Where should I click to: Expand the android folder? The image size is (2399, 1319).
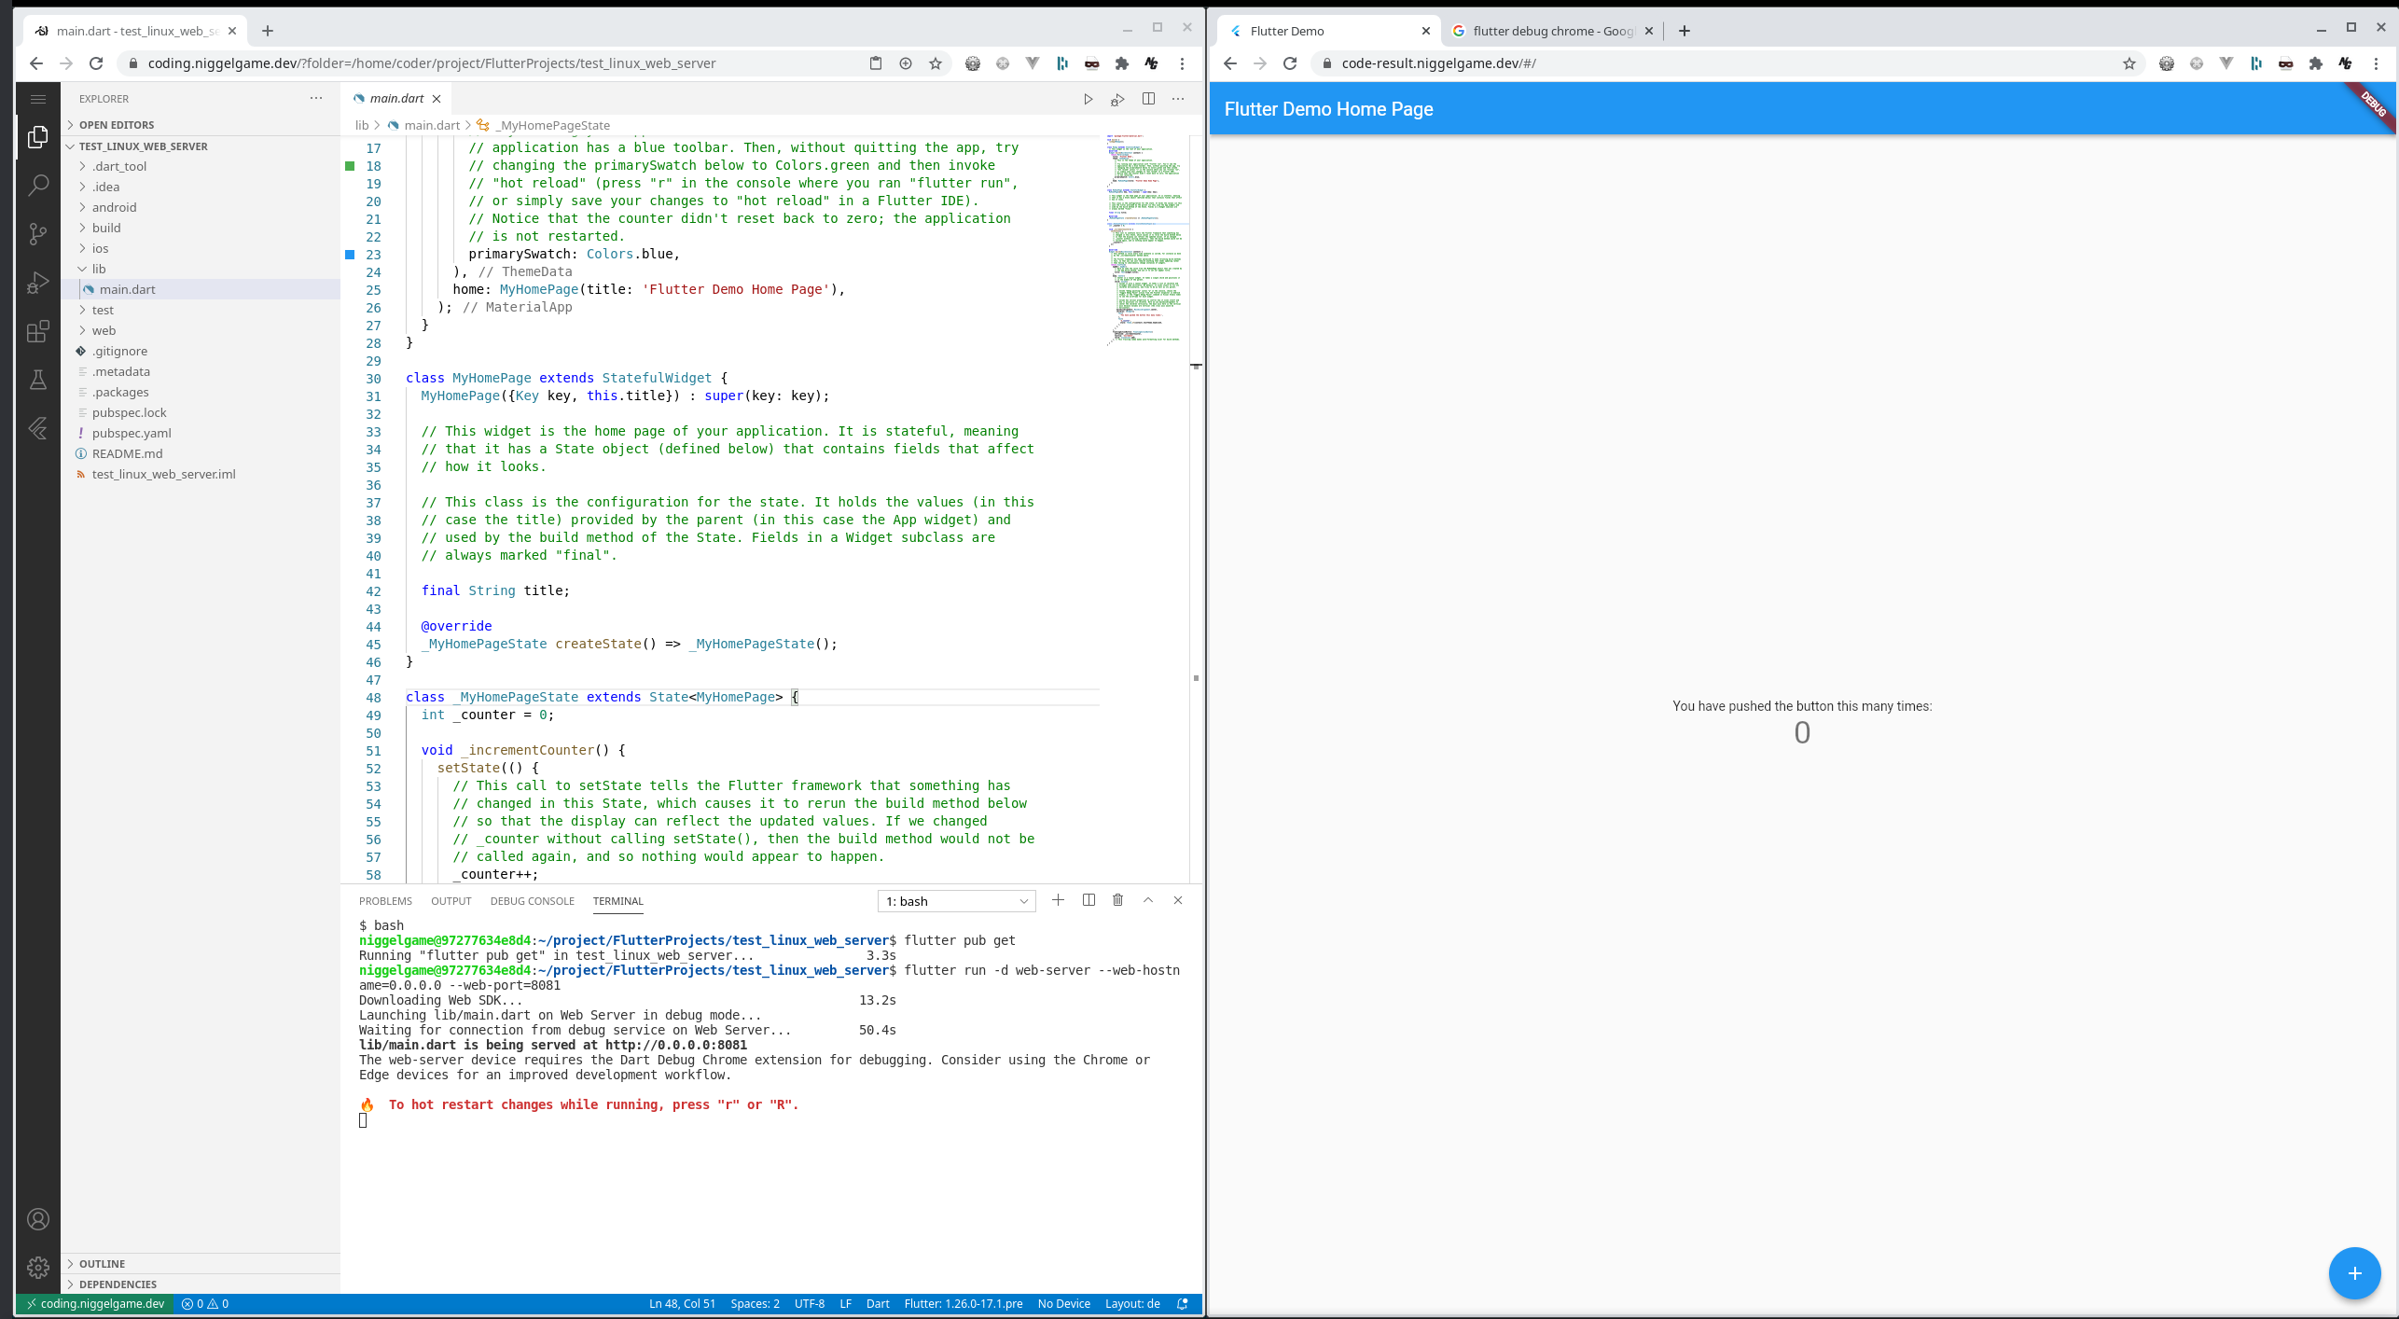[x=114, y=207]
